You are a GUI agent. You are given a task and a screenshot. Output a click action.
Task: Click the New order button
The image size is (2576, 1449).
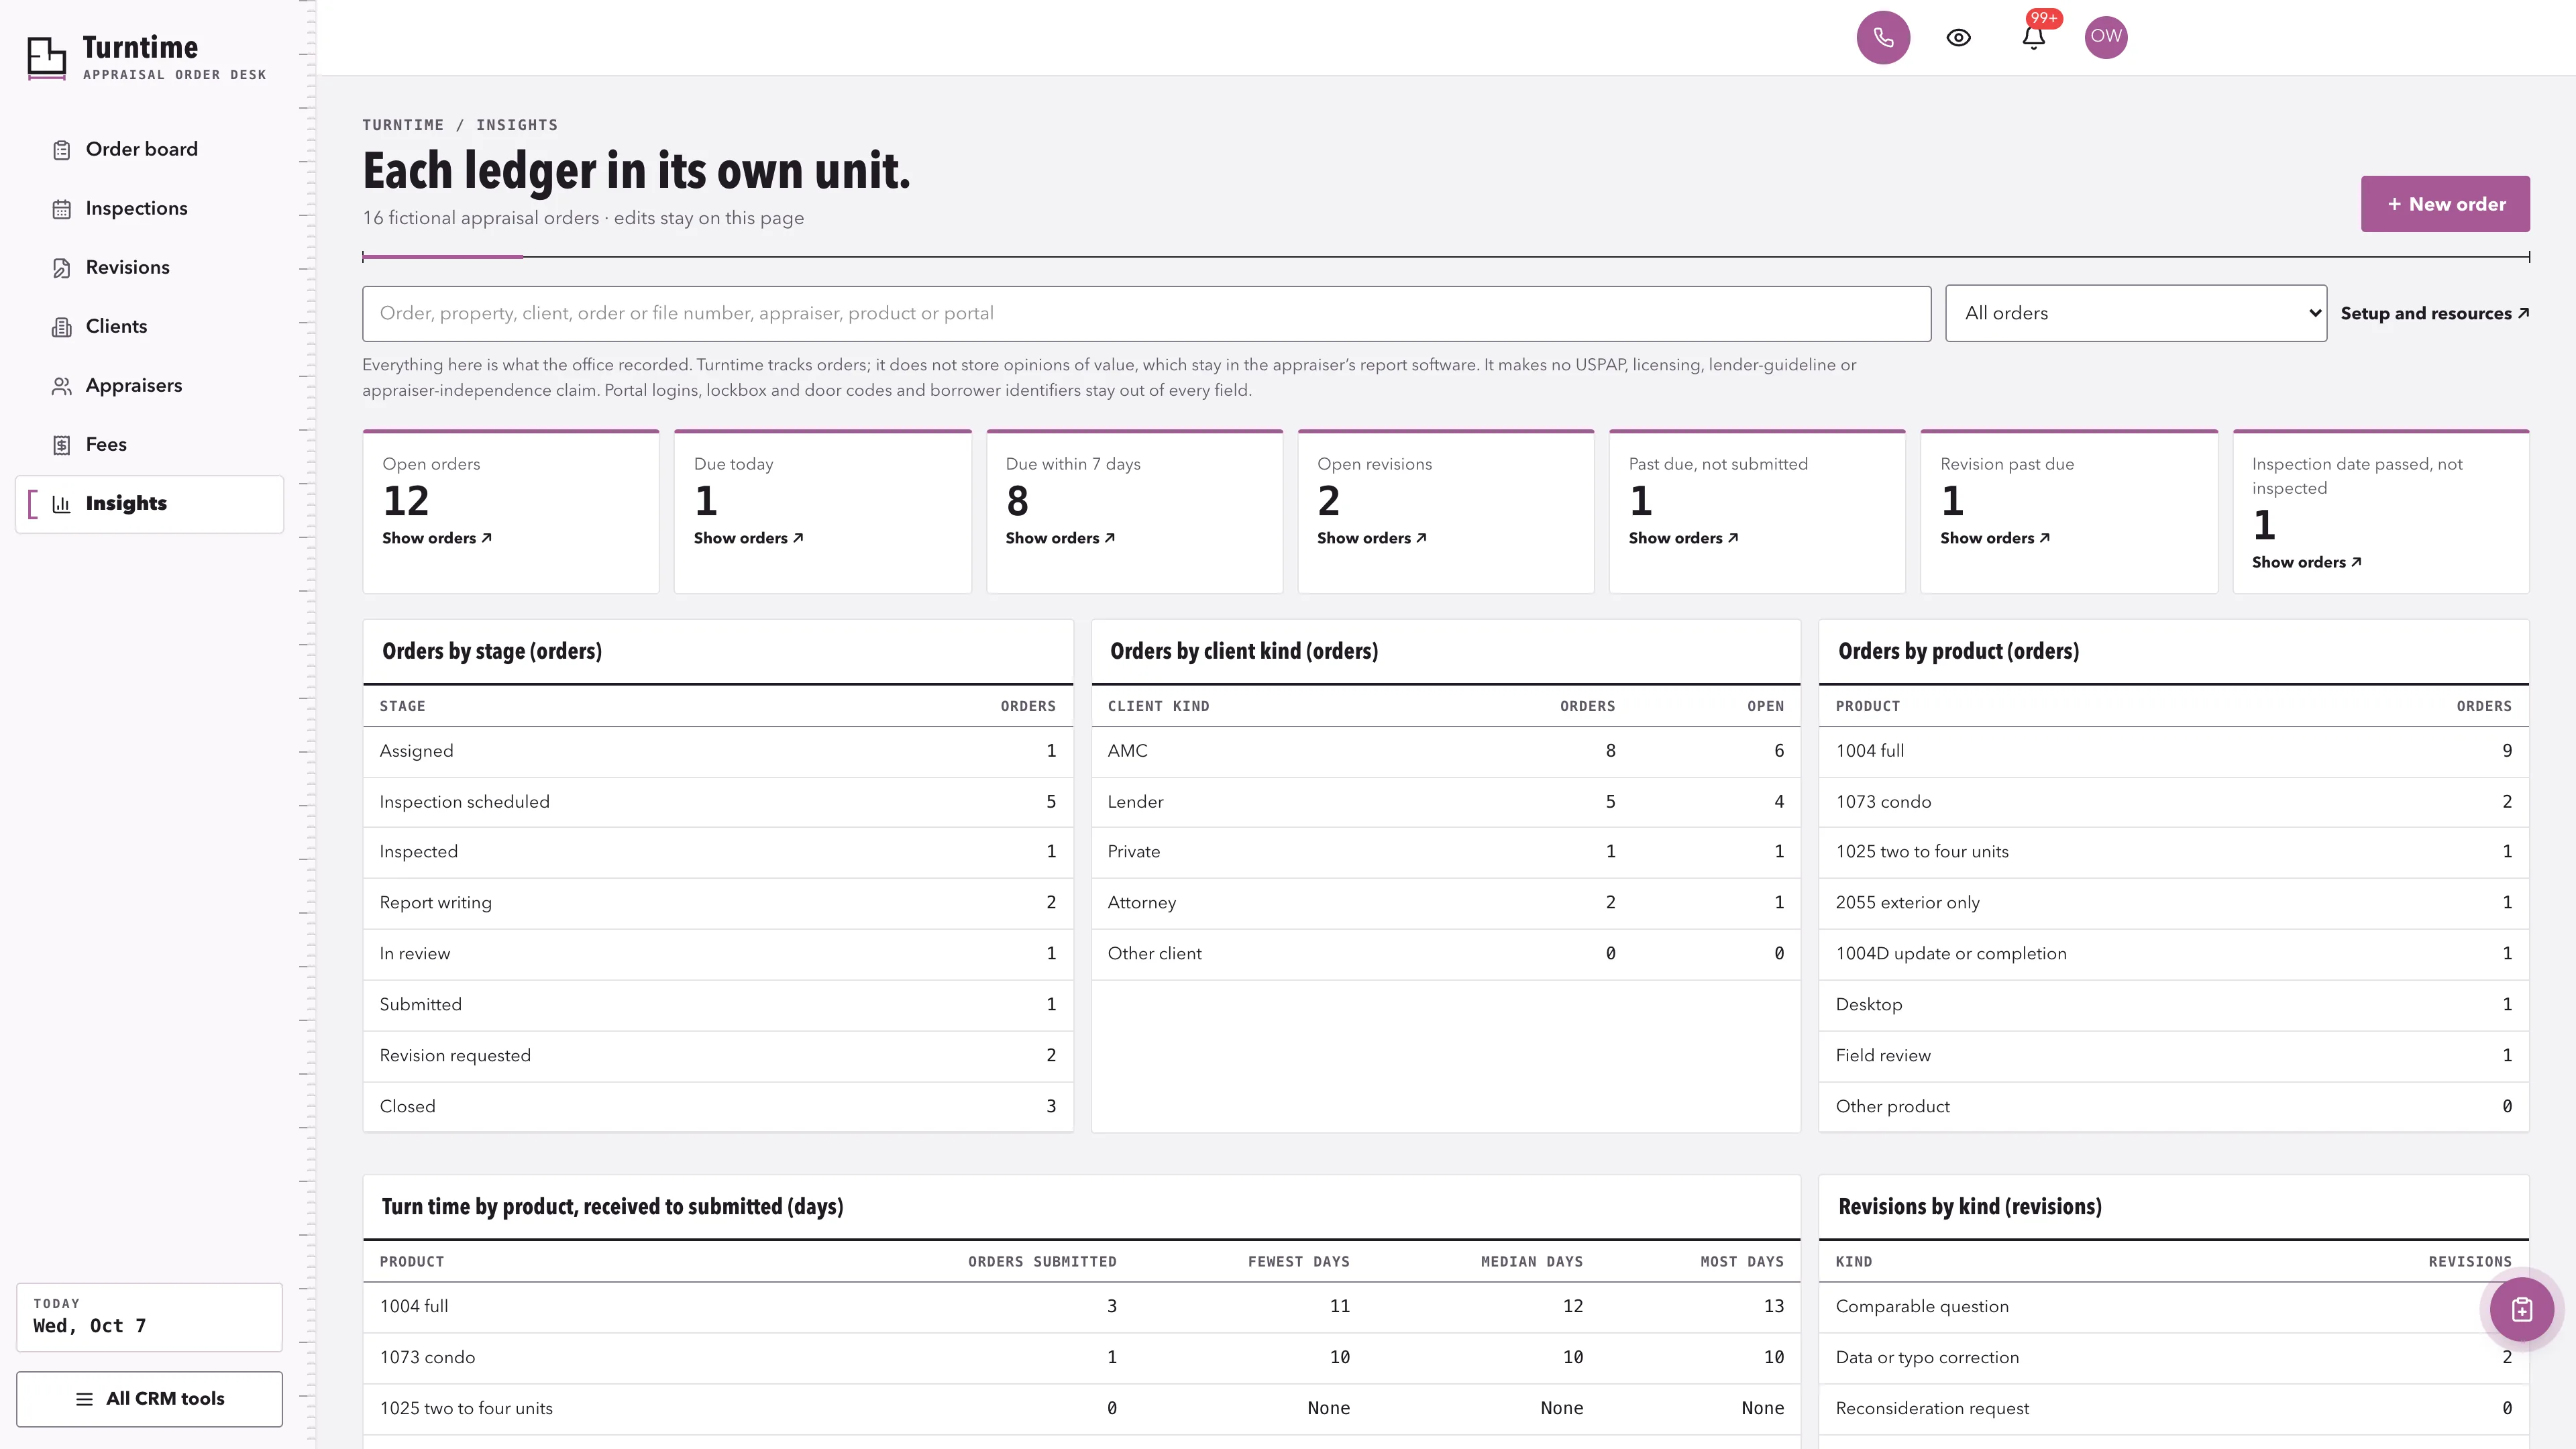pyautogui.click(x=2445, y=204)
